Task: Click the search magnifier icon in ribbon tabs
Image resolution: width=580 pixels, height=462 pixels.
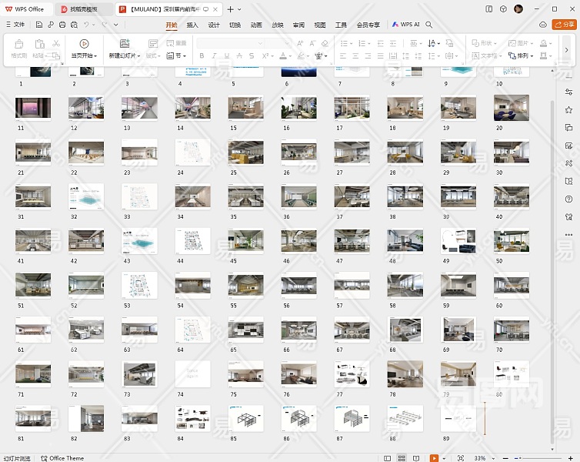Action: click(429, 25)
